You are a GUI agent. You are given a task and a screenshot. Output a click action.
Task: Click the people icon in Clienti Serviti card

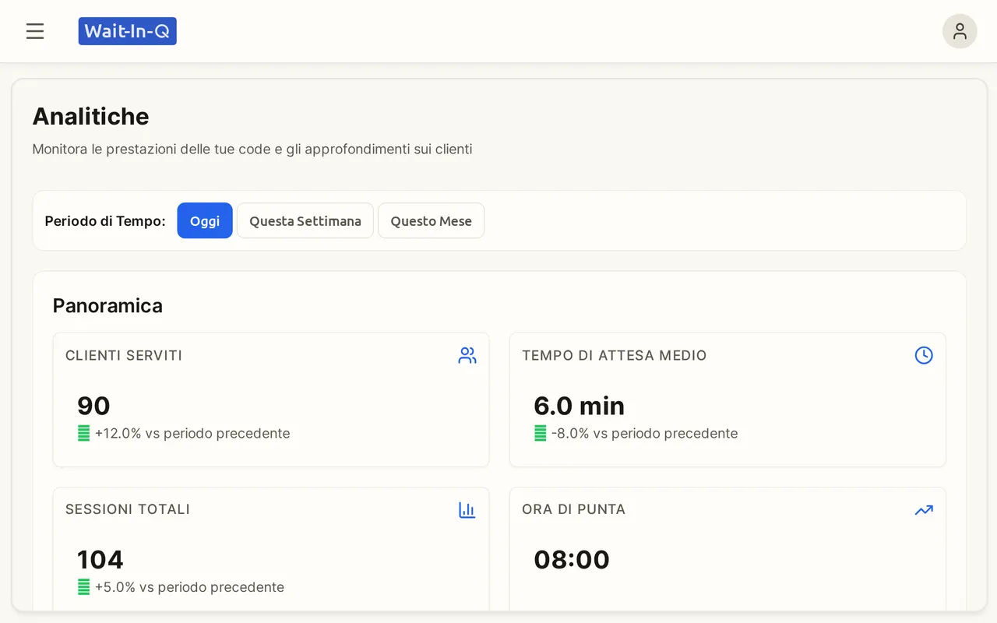coord(467,356)
